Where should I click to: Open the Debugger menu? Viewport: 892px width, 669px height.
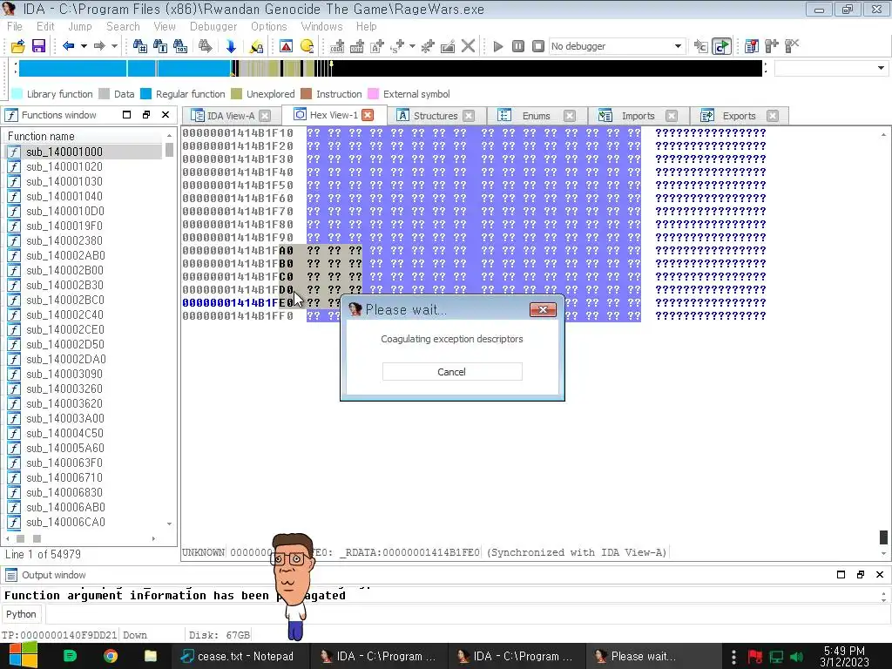(213, 26)
